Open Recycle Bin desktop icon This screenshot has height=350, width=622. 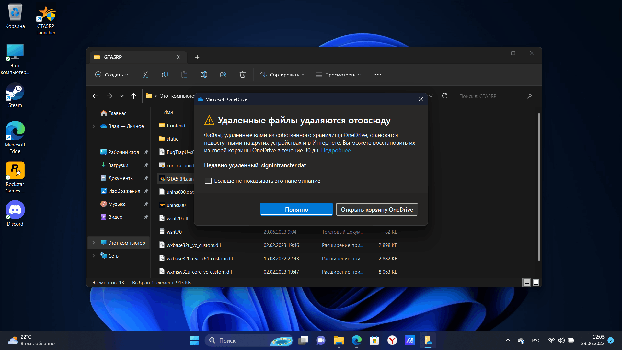pos(15,16)
